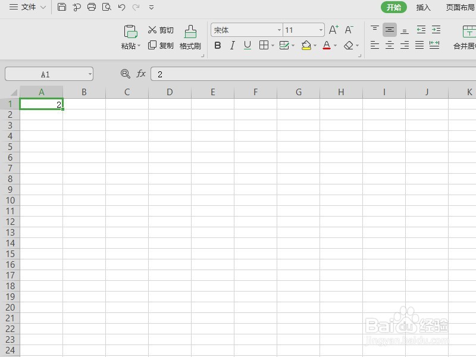
Task: Select row 18 header
Action: (x=10, y=286)
